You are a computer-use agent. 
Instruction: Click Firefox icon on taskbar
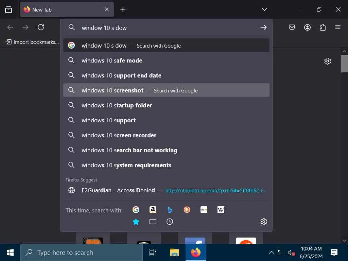[x=196, y=253]
